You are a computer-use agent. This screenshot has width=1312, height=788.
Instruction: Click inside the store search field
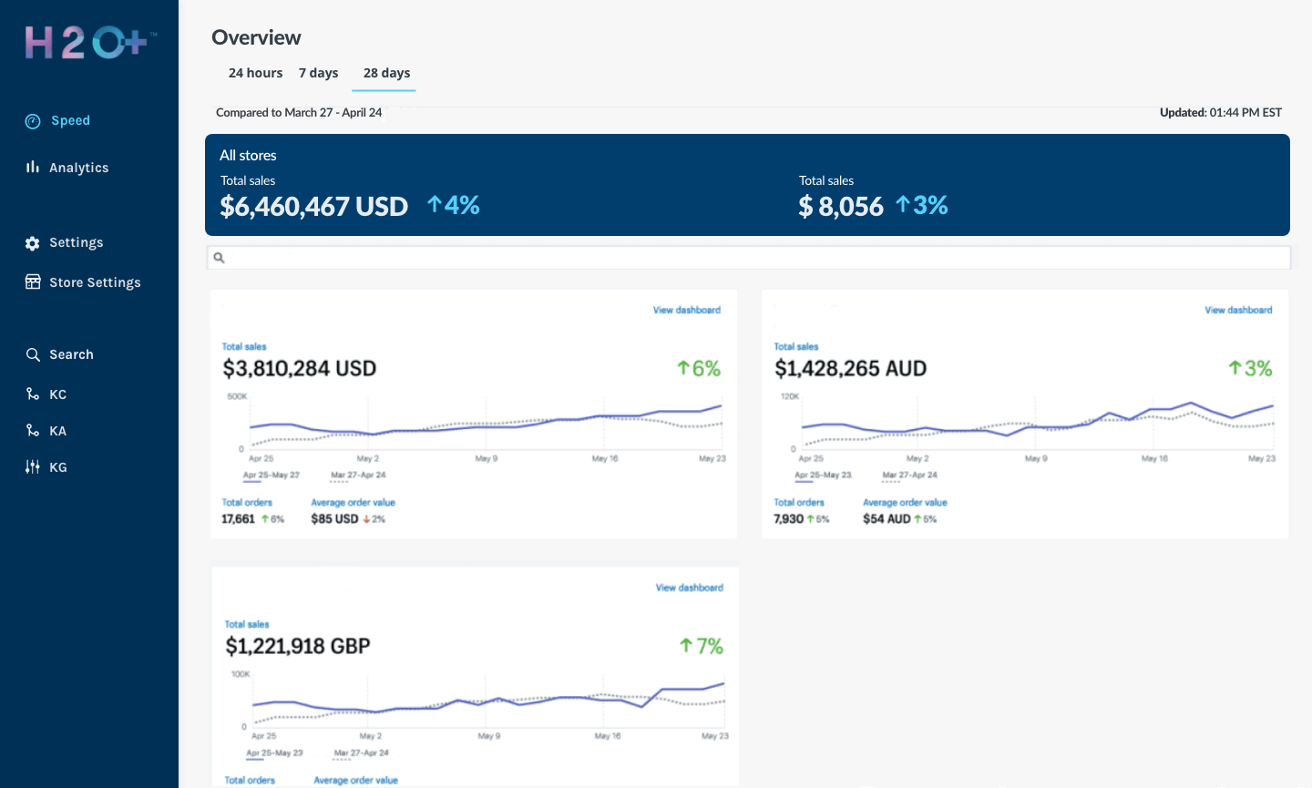(x=638, y=257)
